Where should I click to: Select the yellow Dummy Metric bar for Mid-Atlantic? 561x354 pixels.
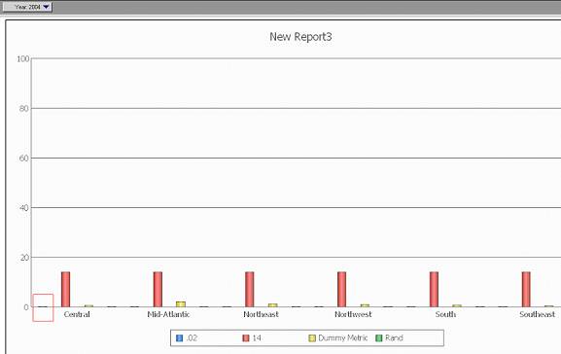coord(181,304)
